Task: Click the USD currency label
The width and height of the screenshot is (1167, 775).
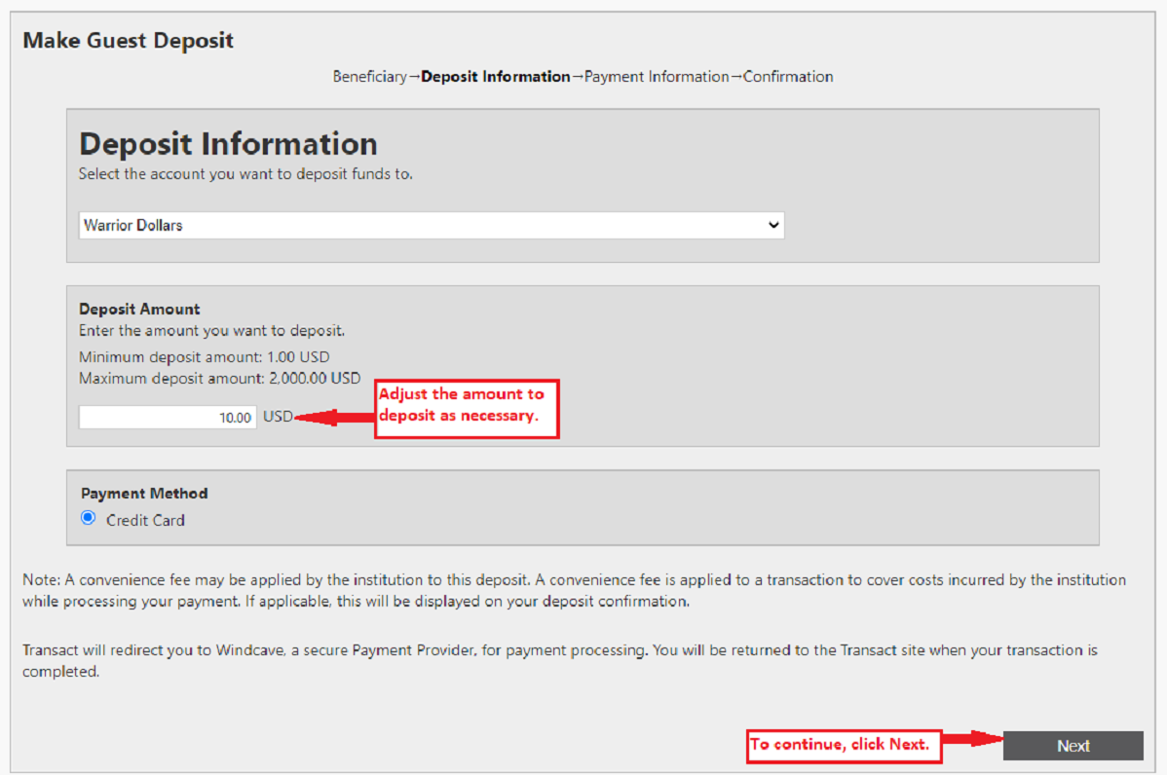Action: tap(277, 417)
